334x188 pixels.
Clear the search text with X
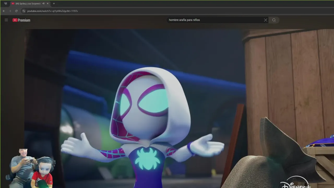(266, 20)
